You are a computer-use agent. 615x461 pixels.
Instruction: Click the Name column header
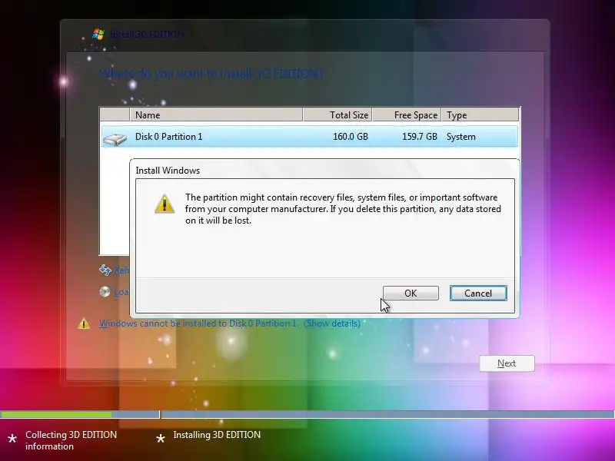tap(216, 114)
